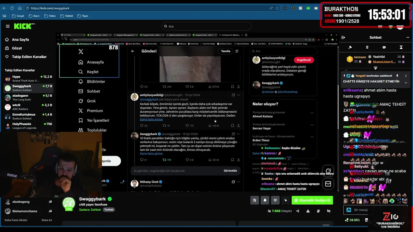Expand pinned message chevron

pyautogui.click(x=406, y=82)
